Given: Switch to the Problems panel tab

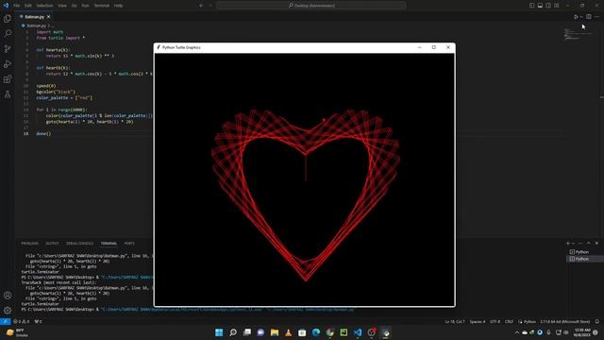Looking at the screenshot, I should pyautogui.click(x=29, y=244).
